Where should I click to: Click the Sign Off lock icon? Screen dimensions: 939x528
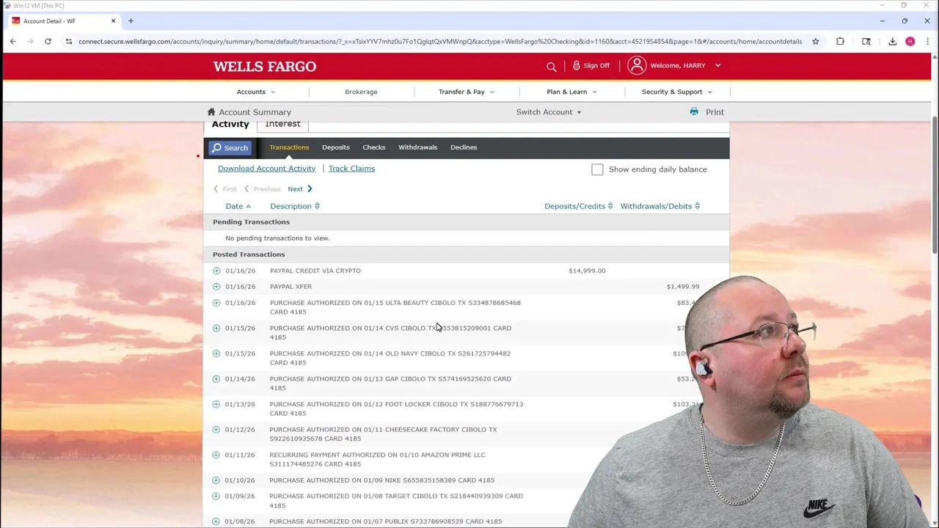click(577, 65)
